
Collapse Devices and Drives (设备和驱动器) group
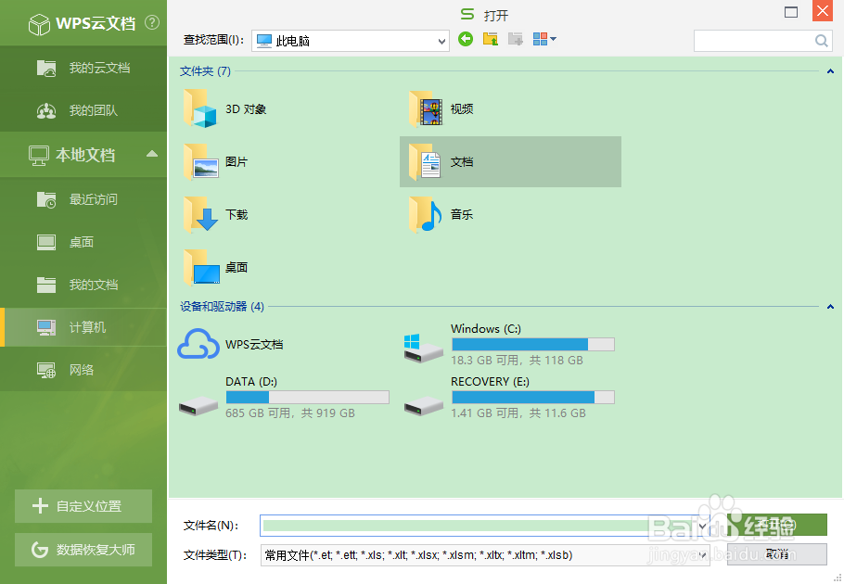[x=830, y=307]
